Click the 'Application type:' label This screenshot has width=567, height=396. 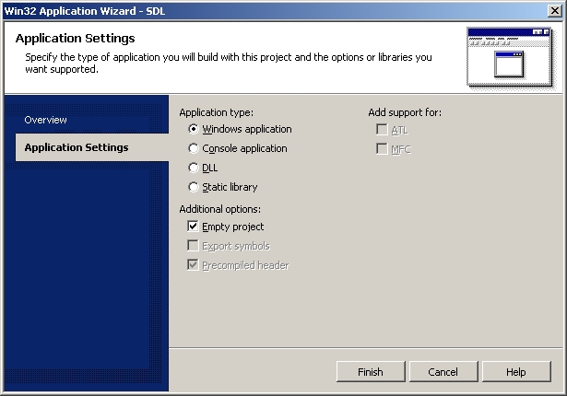[x=217, y=112]
